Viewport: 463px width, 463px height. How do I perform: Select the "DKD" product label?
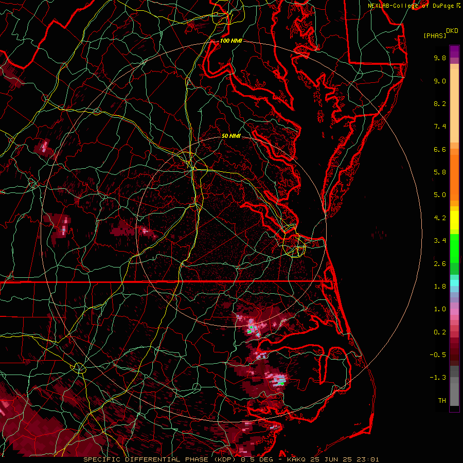pos(452,31)
